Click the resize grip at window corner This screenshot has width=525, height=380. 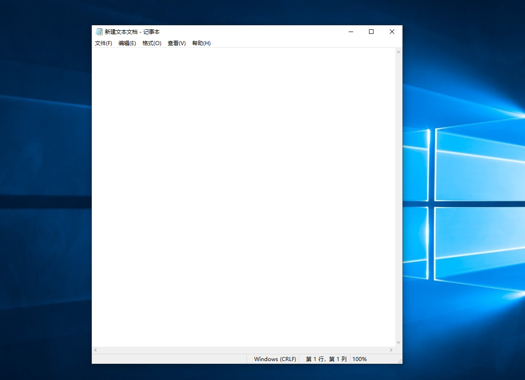pyautogui.click(x=400, y=361)
